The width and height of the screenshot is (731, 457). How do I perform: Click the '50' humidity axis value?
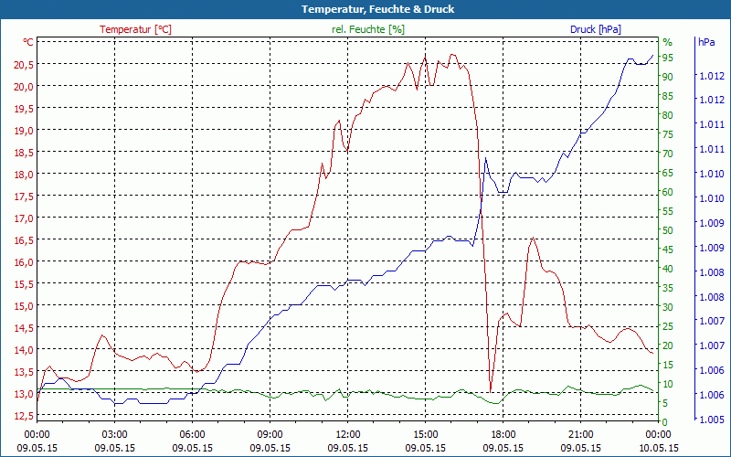[668, 230]
